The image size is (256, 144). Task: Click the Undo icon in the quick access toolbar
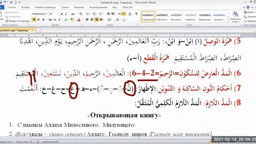coord(5,2)
